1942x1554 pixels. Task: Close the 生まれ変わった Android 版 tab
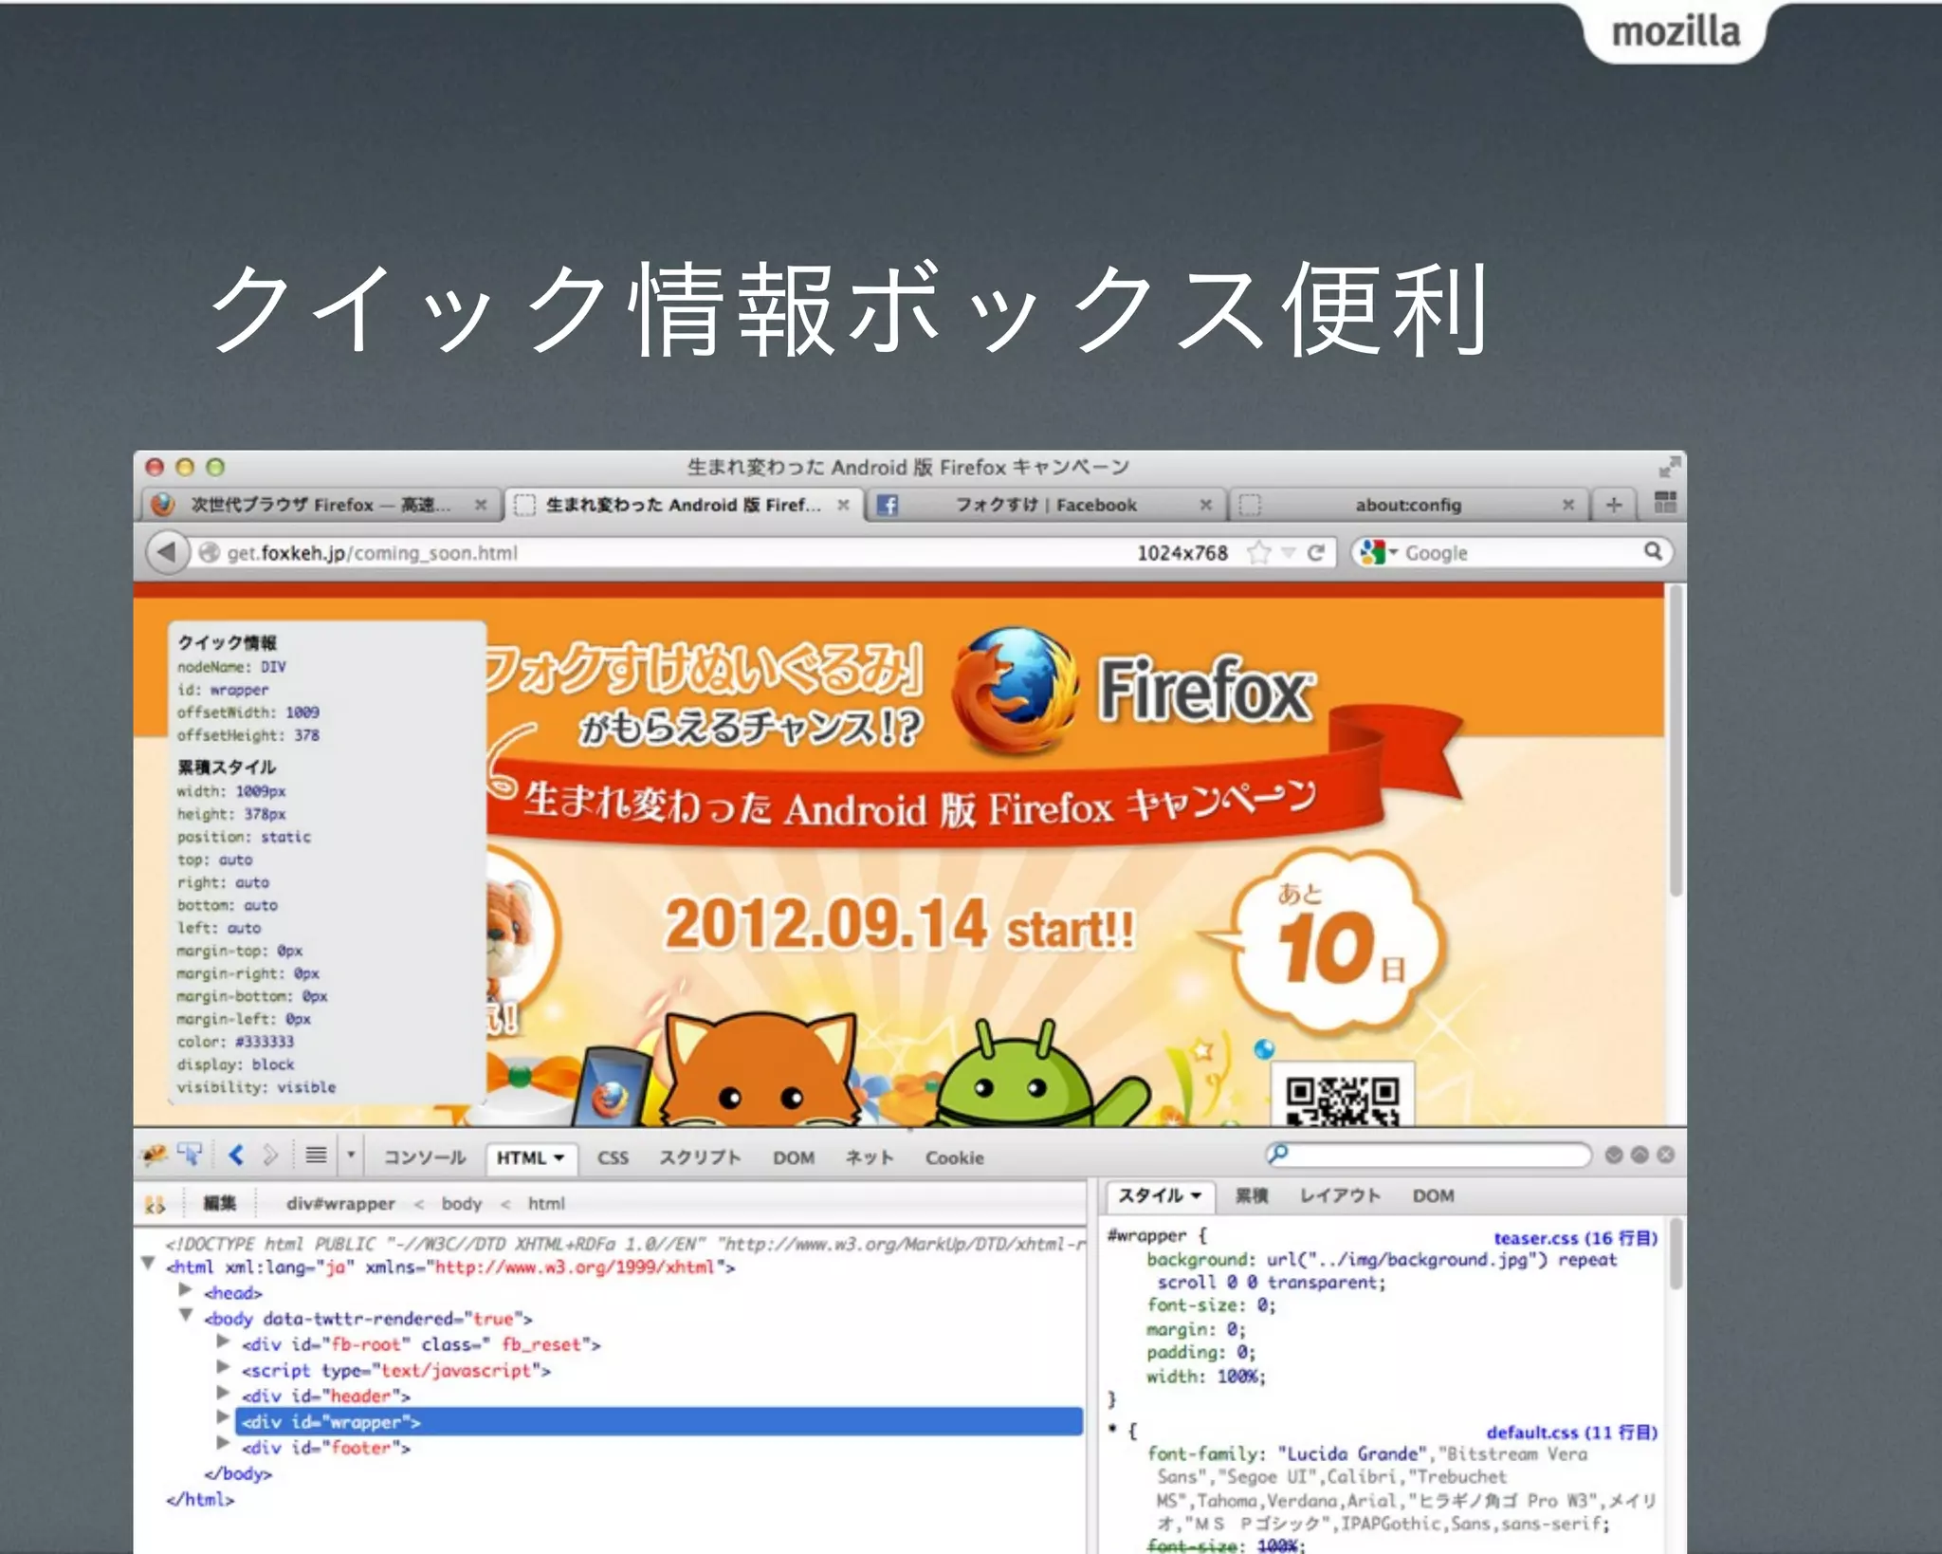843,505
